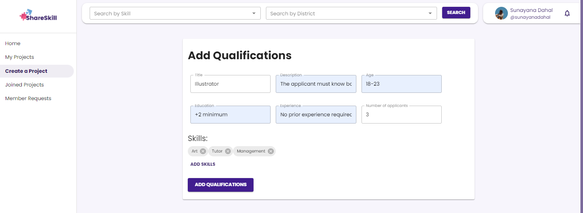Open Sunayana Dahal's profile avatar
Viewport: 583px width, 213px height.
tap(501, 13)
